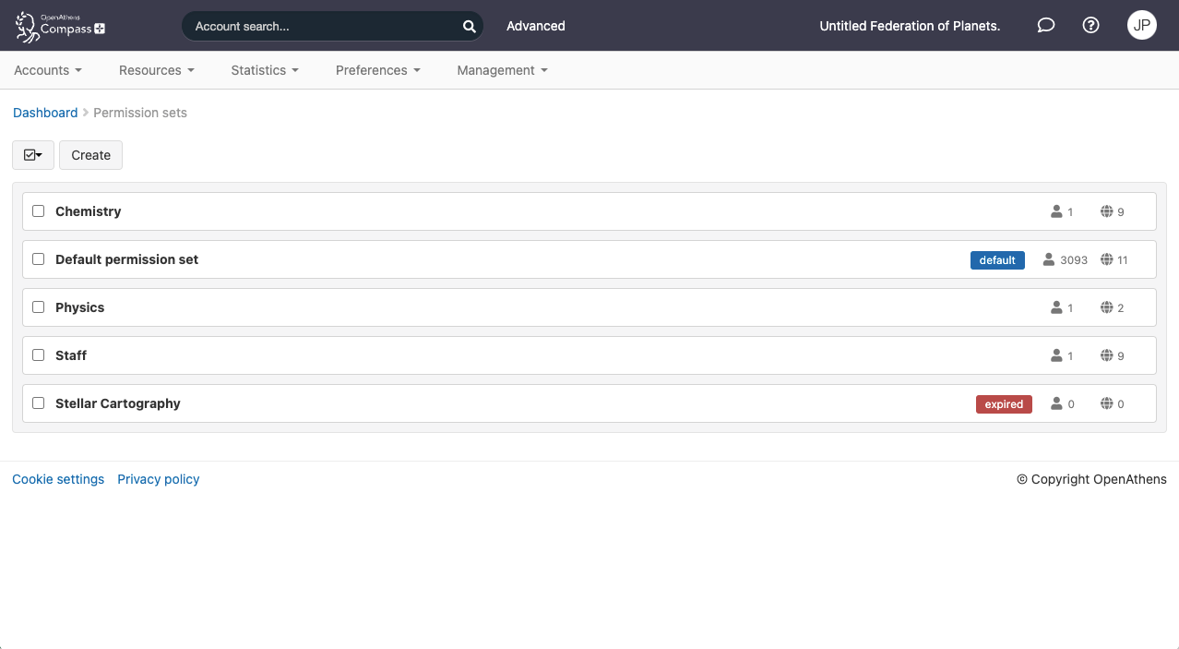Click the magnifier search icon
Image resolution: width=1179 pixels, height=649 pixels.
469,27
